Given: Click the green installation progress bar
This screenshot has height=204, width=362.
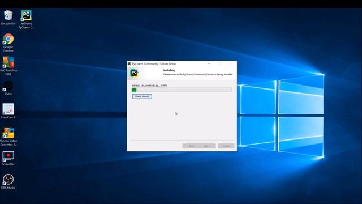Looking at the screenshot, I should pos(182,90).
